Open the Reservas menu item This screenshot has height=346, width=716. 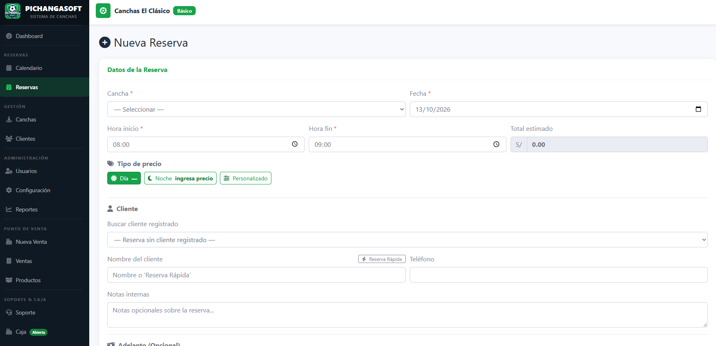(x=45, y=87)
